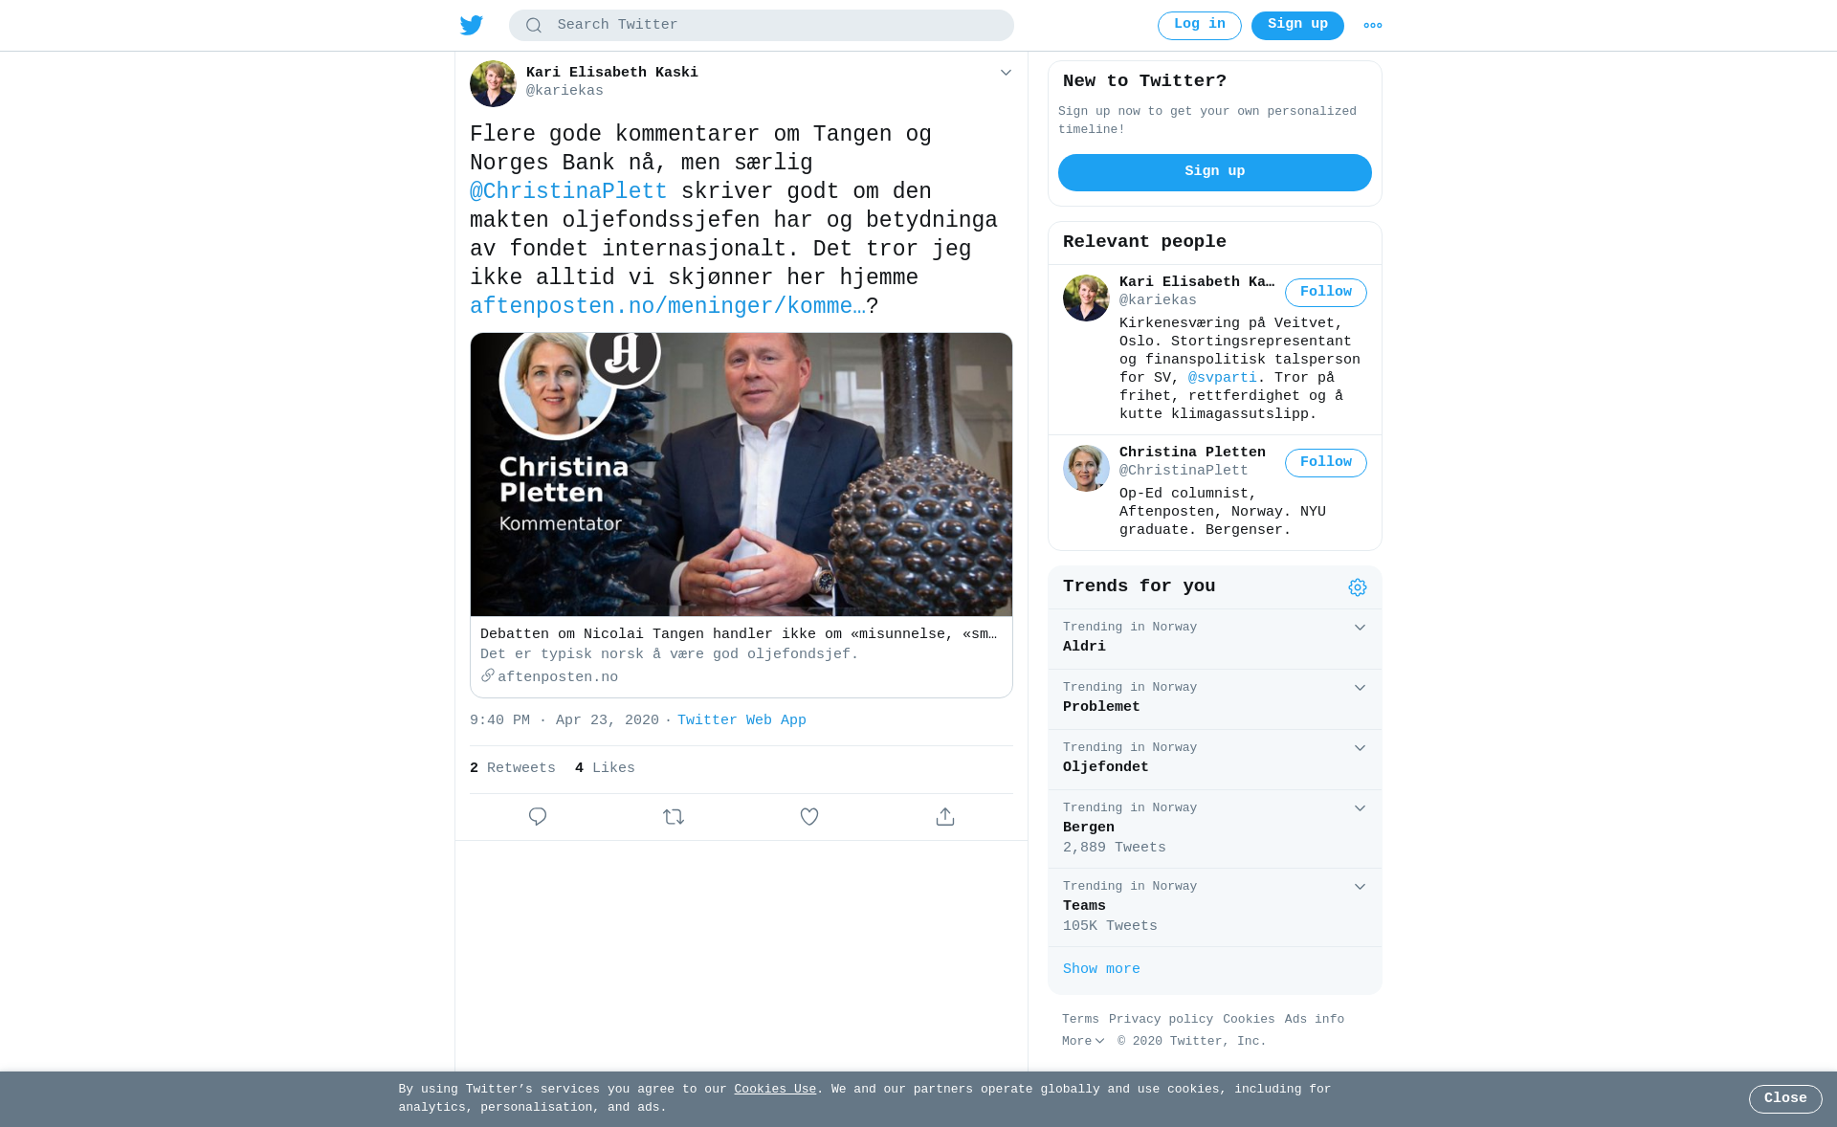Viewport: 1837px width, 1127px height.
Task: Close the cookies notice banner
Action: click(x=1785, y=1099)
